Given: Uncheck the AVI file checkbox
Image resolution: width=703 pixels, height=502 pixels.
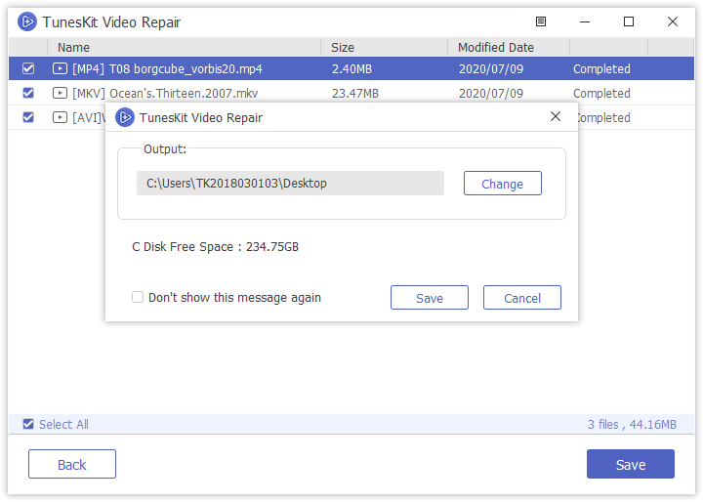Looking at the screenshot, I should click(x=28, y=117).
